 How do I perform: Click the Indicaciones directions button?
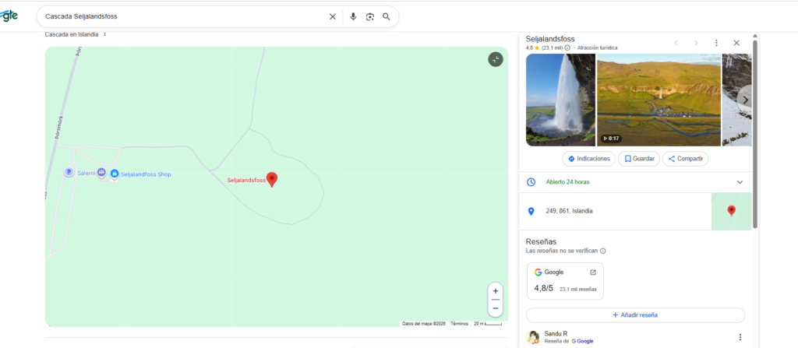[x=588, y=159]
